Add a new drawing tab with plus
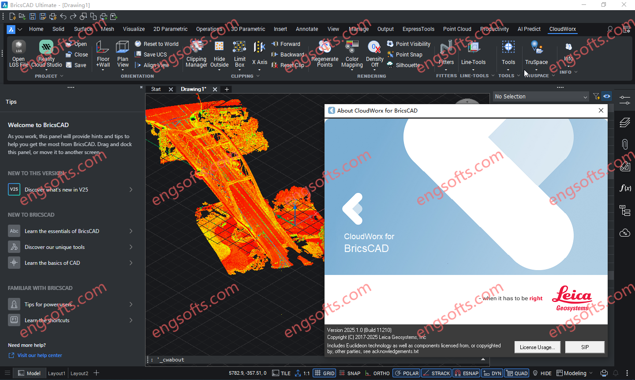635x380 pixels. (x=227, y=89)
